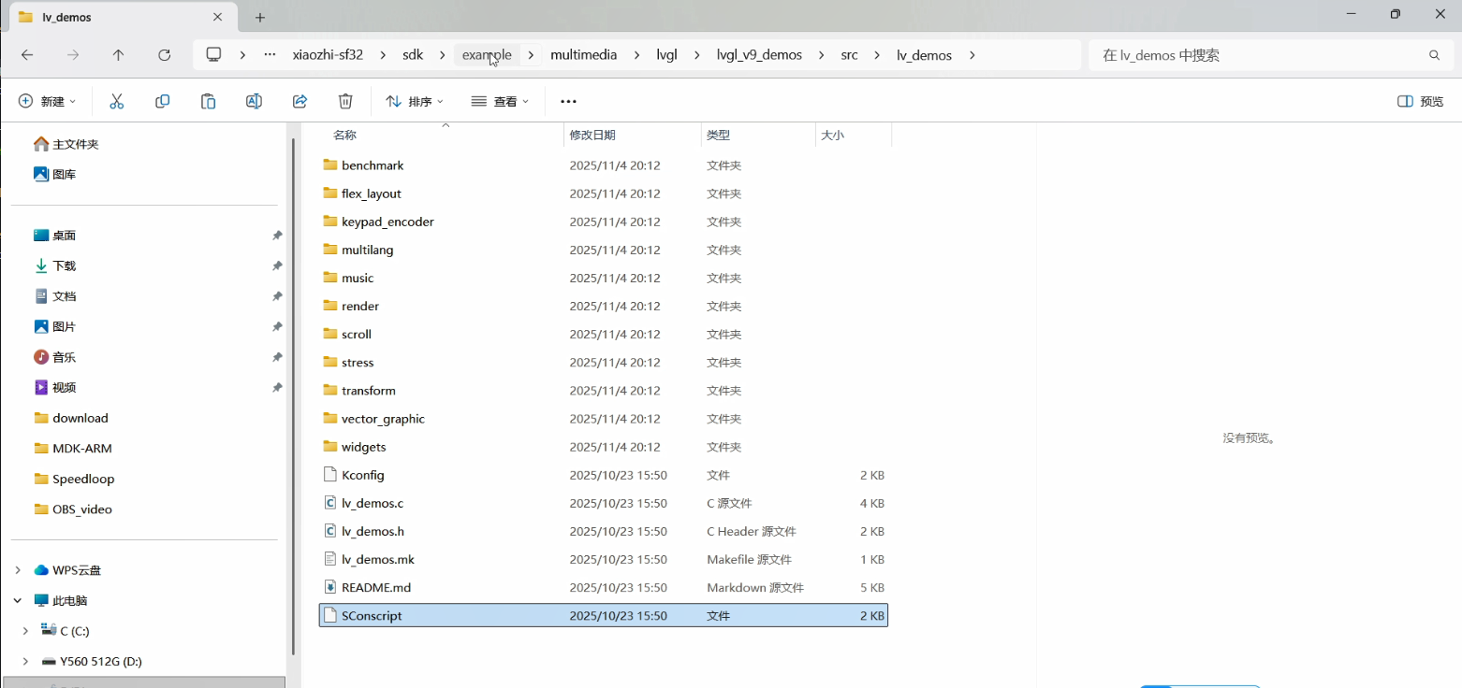The height and width of the screenshot is (688, 1462).
Task: Sort files by 修改日期 column header
Action: click(x=592, y=136)
